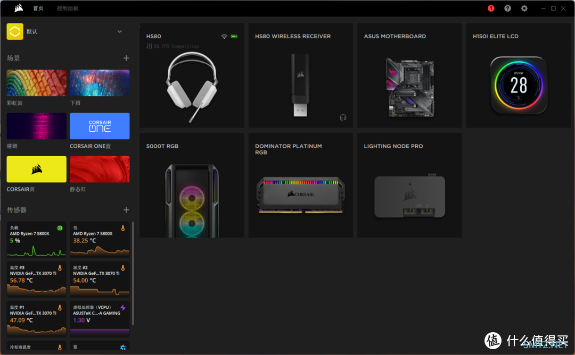The height and width of the screenshot is (355, 575).
Task: Apply the 静态红 static red scene
Action: tap(100, 169)
